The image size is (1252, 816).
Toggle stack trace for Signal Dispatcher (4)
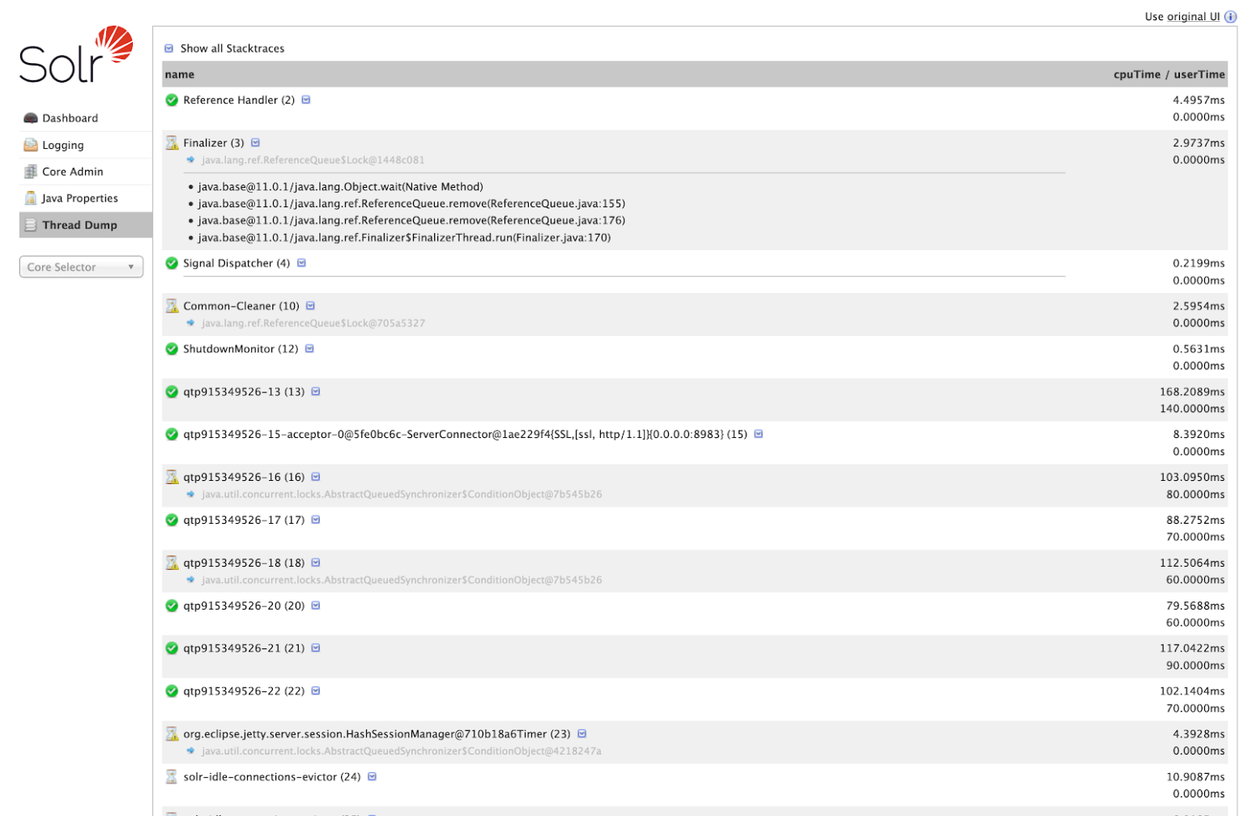point(301,263)
